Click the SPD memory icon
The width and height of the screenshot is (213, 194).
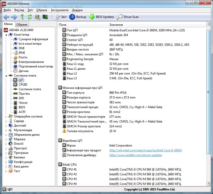[x=15, y=98]
